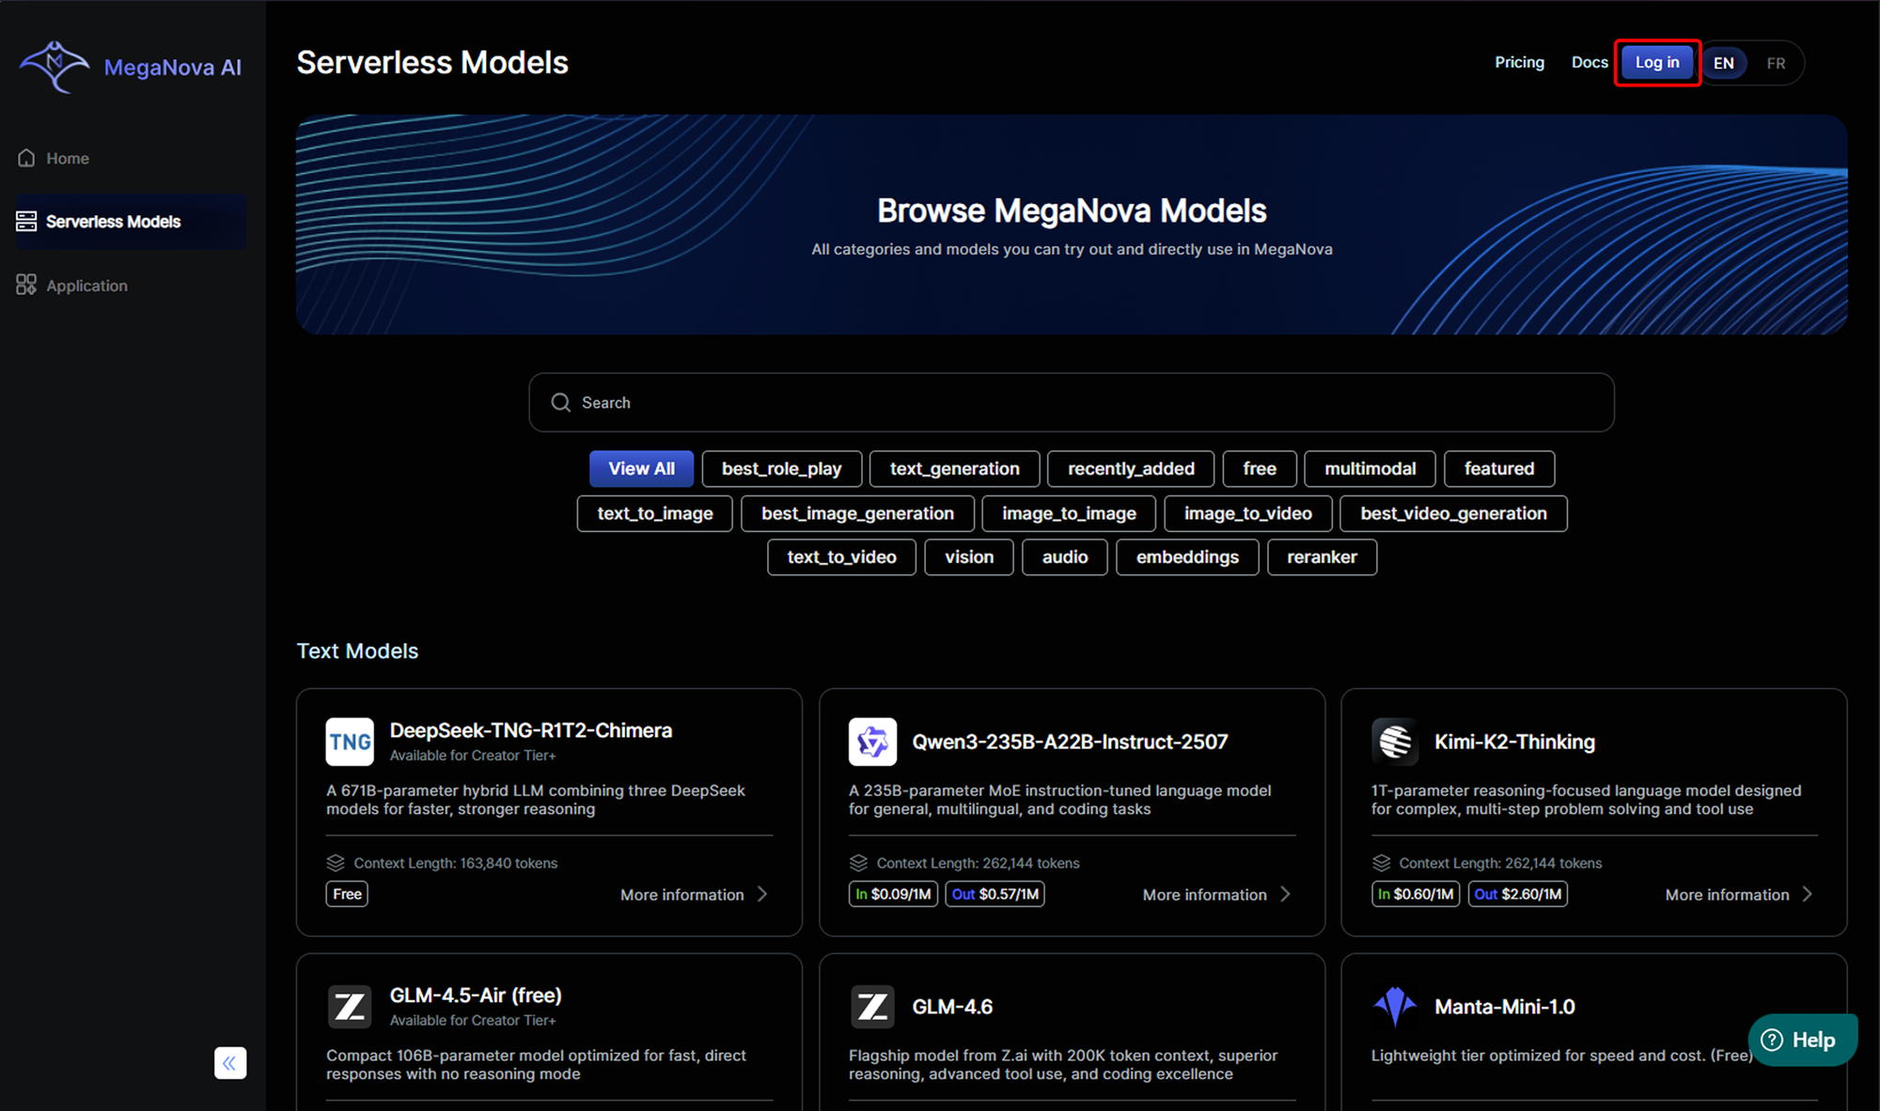Open the Pricing link
Viewport: 1880px width, 1111px height.
[1519, 62]
